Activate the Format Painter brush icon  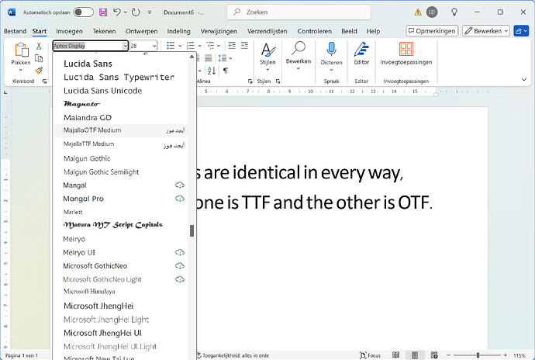click(39, 71)
